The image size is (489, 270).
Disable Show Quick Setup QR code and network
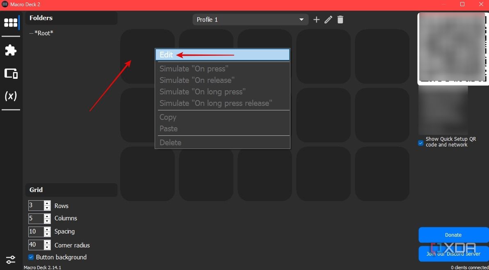coord(420,142)
